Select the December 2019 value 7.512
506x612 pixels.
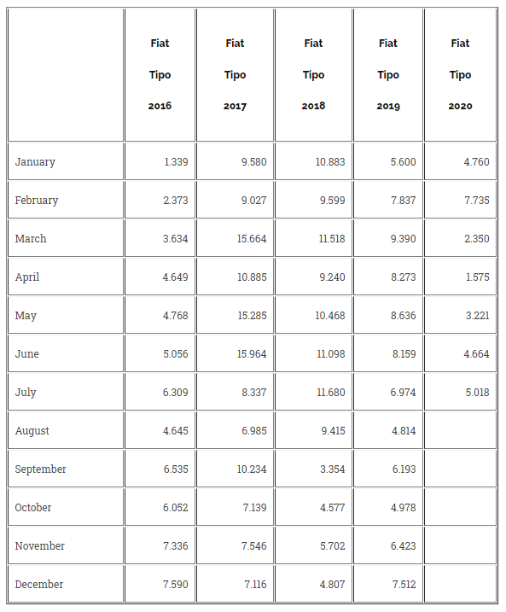[404, 585]
